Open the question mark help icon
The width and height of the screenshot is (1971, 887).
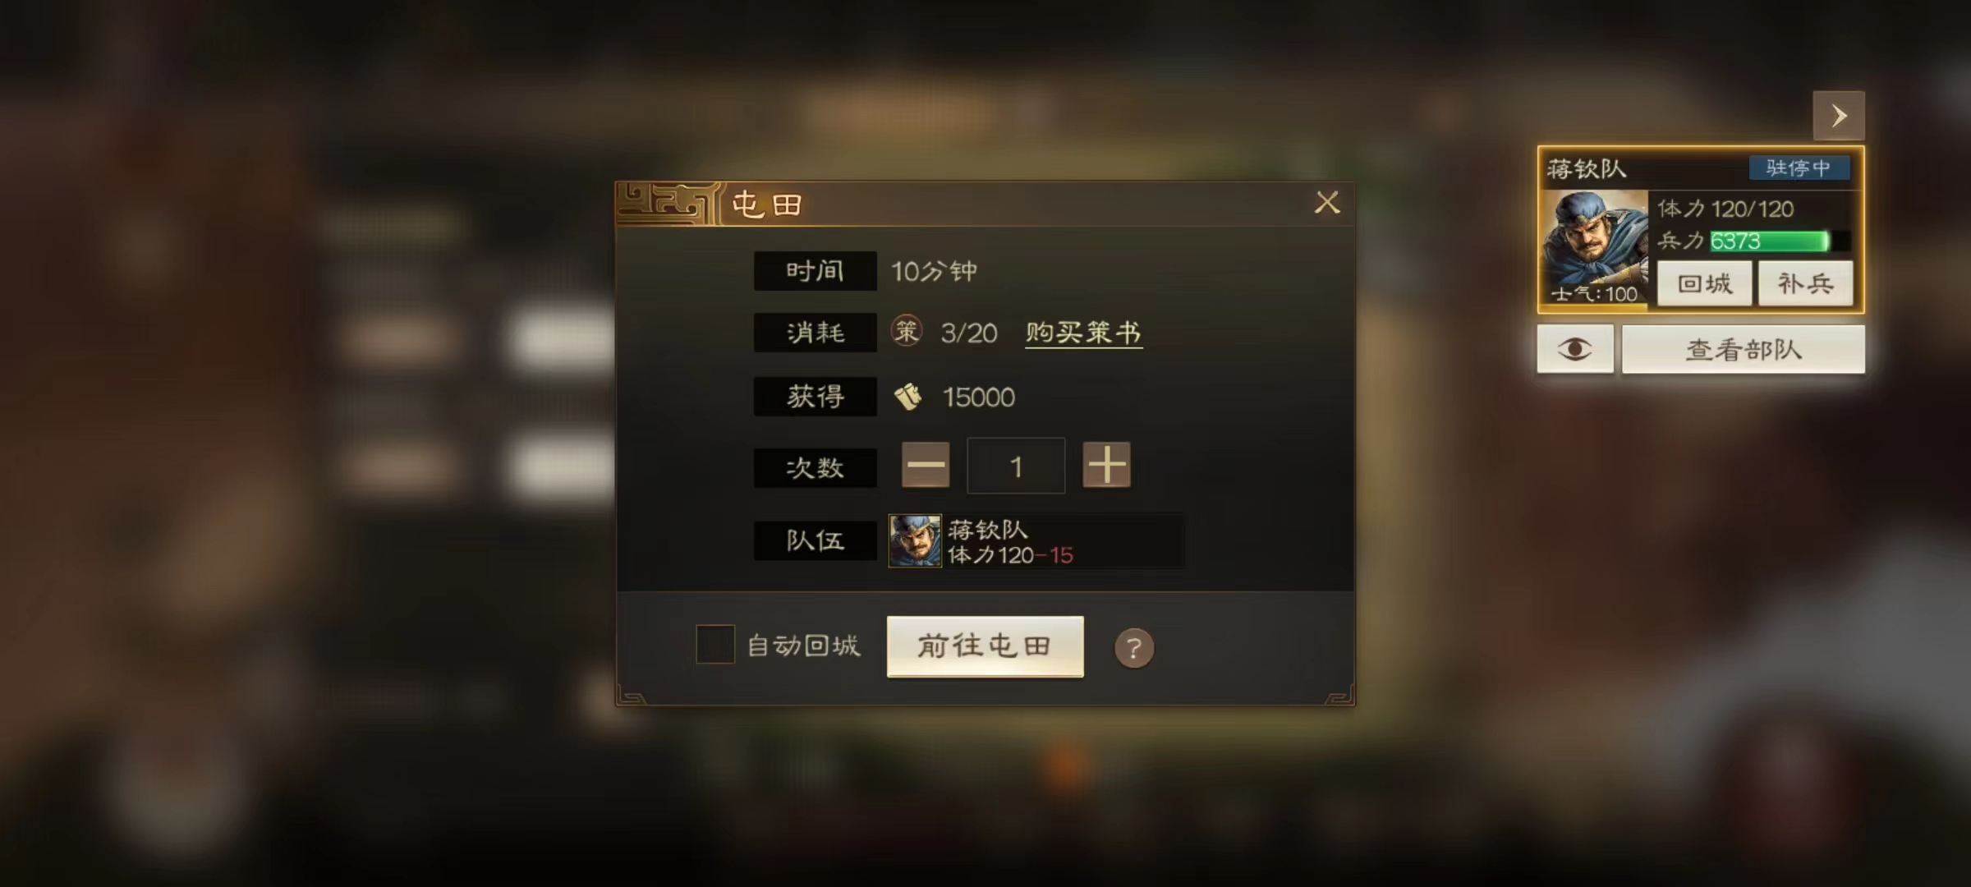coord(1134,649)
